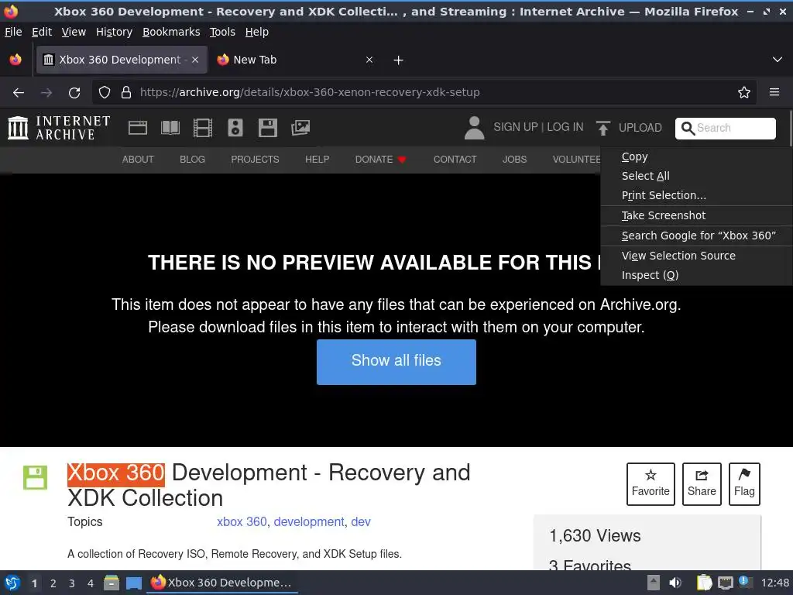Open the HELP nav link
Viewport: 793px width, 595px height.
(x=317, y=160)
